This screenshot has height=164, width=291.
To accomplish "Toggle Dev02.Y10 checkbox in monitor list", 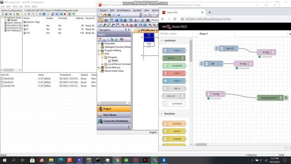I will click(2, 86).
